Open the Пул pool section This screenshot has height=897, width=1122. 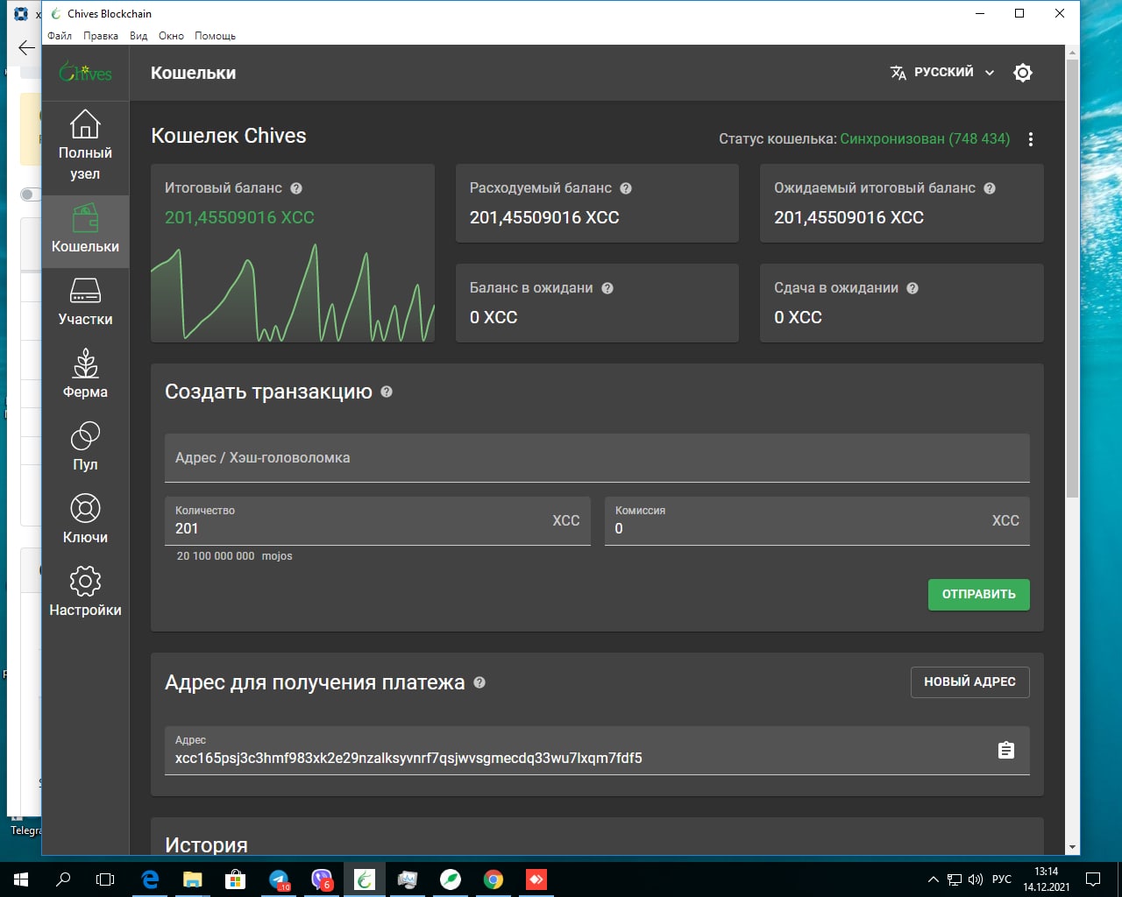click(85, 448)
